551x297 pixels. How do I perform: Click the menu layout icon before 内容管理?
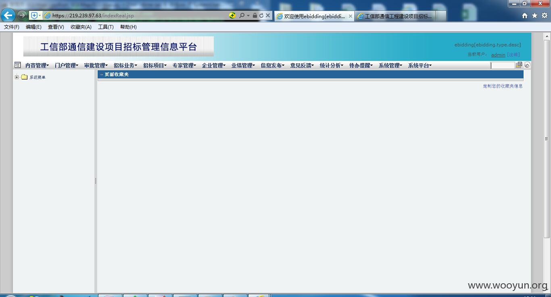(17, 65)
